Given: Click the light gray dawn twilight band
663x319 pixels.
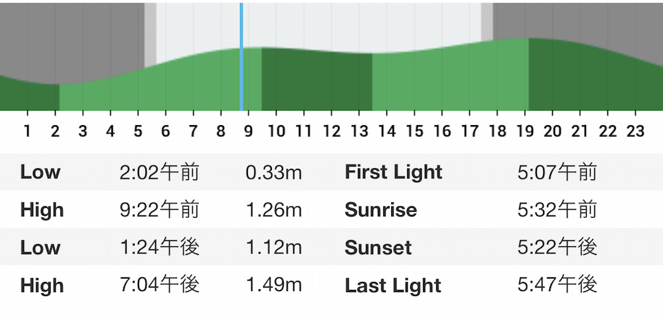Looking at the screenshot, I should pos(150,34).
